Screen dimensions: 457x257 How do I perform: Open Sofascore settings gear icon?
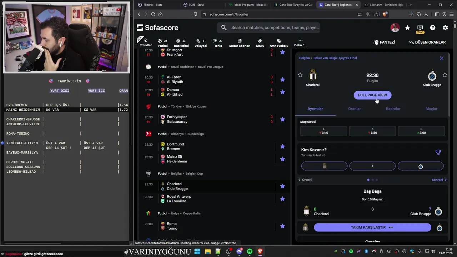click(445, 27)
